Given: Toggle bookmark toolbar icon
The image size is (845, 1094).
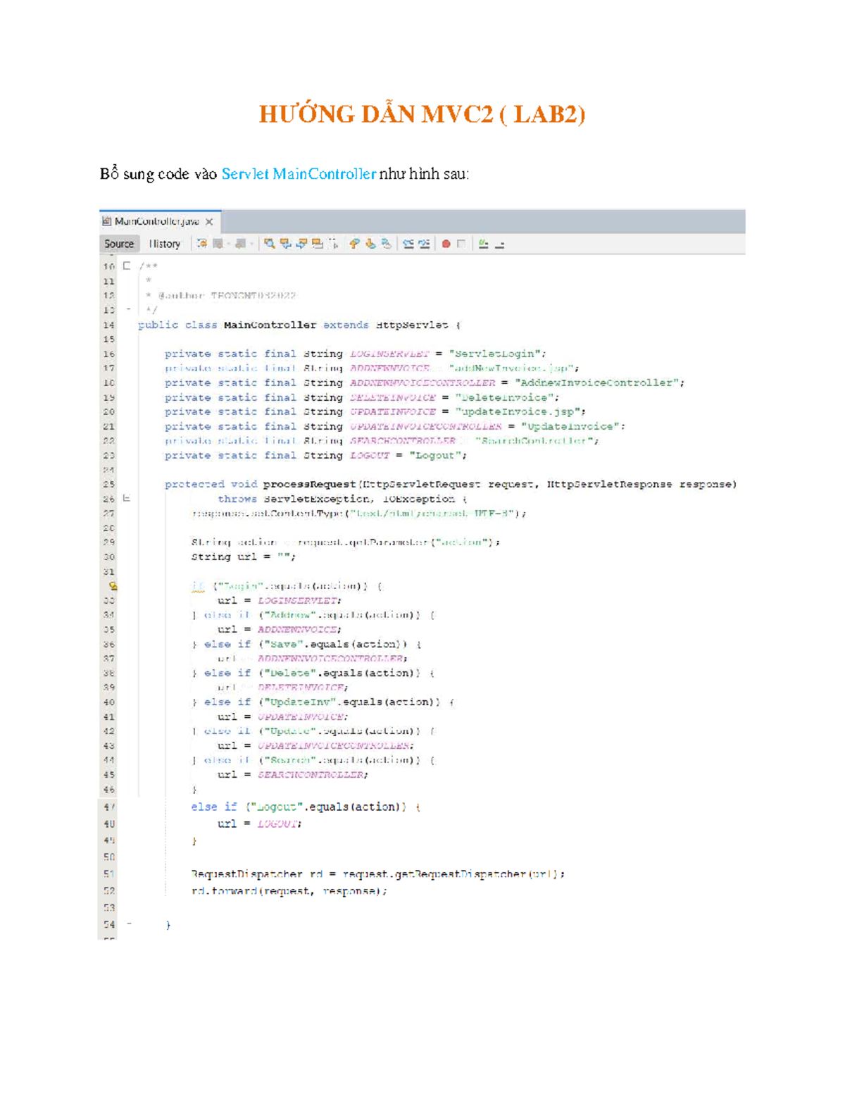Looking at the screenshot, I should point(387,244).
